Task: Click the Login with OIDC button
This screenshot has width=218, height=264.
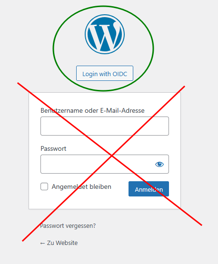Action: click(x=105, y=73)
